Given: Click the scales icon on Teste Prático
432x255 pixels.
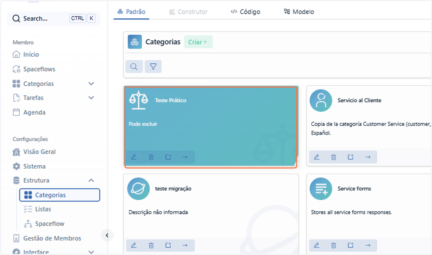Looking at the screenshot, I should tap(139, 100).
